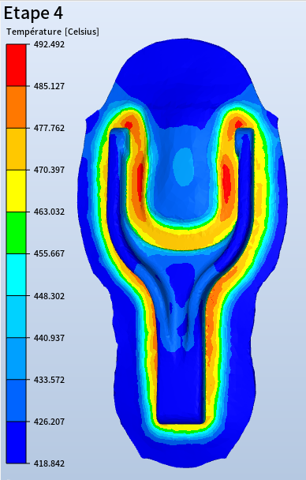Click the orange legend color band

coord(17,107)
